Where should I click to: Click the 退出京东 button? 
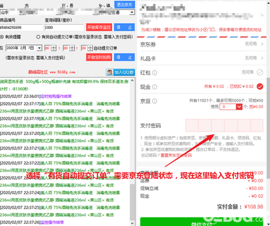pos(125,4)
